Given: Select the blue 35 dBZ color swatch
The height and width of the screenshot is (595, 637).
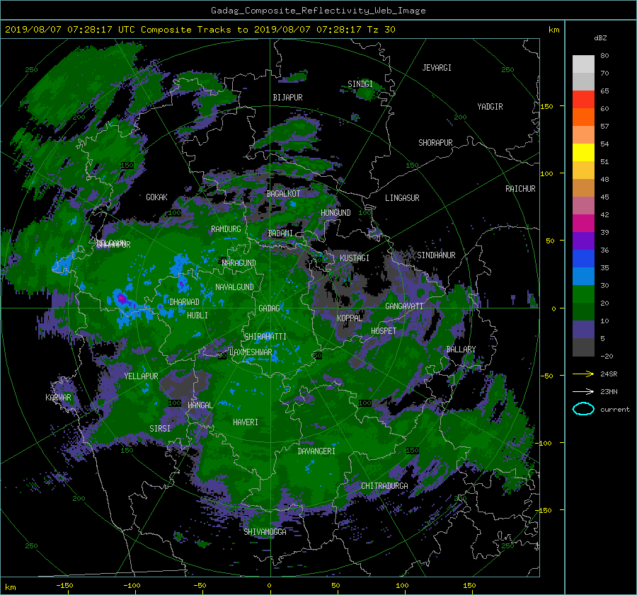Looking at the screenshot, I should [x=583, y=259].
